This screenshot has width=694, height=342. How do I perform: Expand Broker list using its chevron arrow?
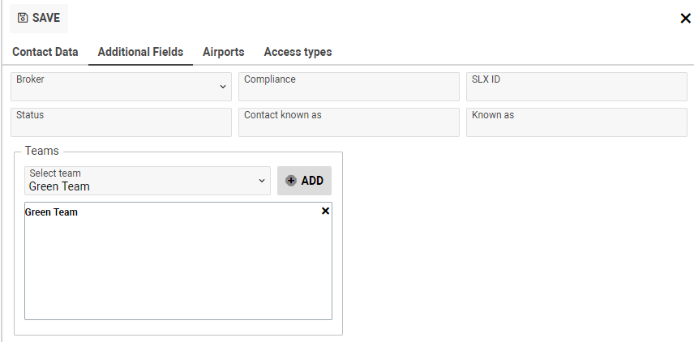pos(223,88)
